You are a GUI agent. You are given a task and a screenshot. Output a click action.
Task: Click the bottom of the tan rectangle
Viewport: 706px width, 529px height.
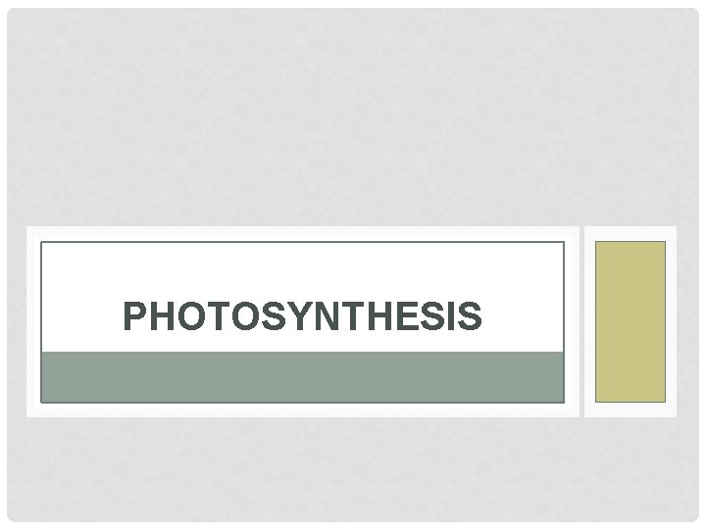pyautogui.click(x=630, y=393)
